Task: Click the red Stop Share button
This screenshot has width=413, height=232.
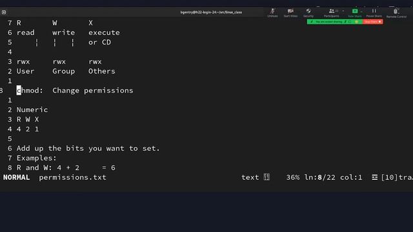Action: (373, 21)
